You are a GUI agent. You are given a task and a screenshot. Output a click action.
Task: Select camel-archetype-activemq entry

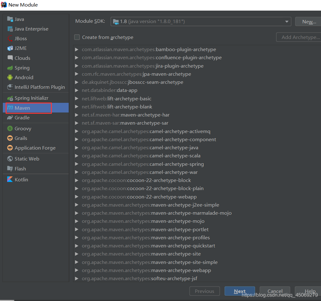[x=146, y=131]
